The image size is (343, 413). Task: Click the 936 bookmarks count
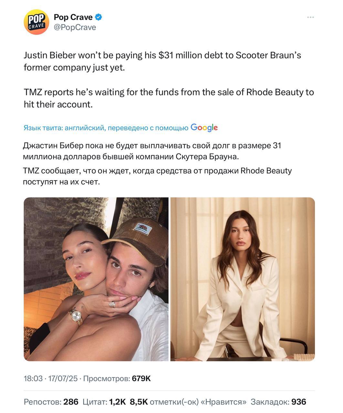[x=298, y=402]
